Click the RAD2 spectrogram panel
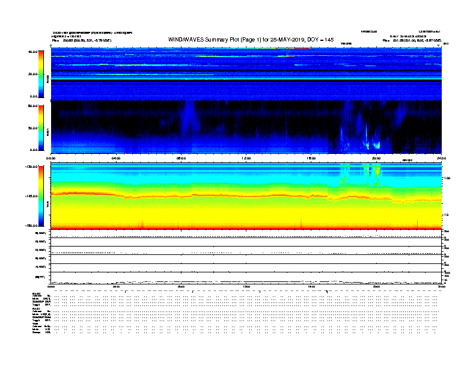476x368 pixels. coord(246,74)
